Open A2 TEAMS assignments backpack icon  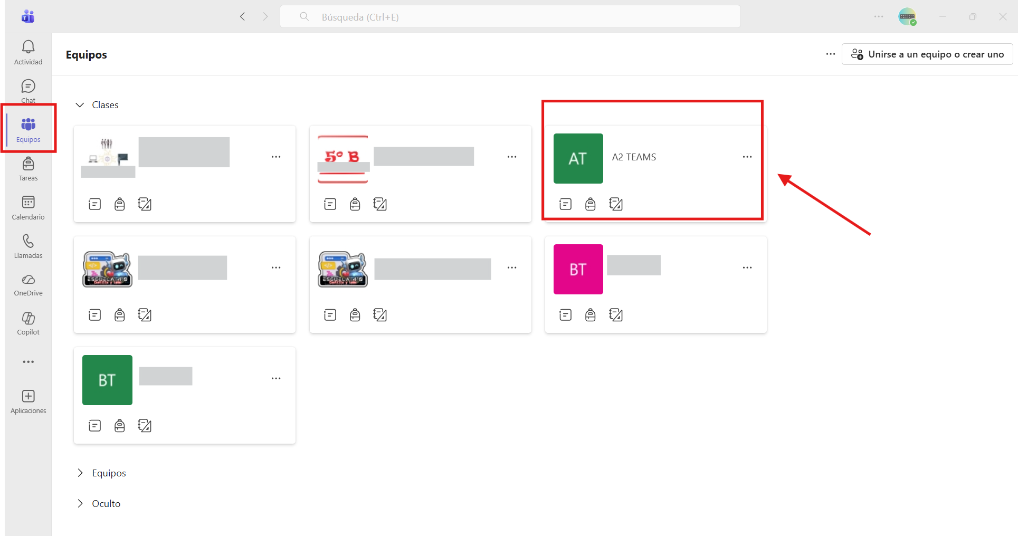click(x=590, y=204)
